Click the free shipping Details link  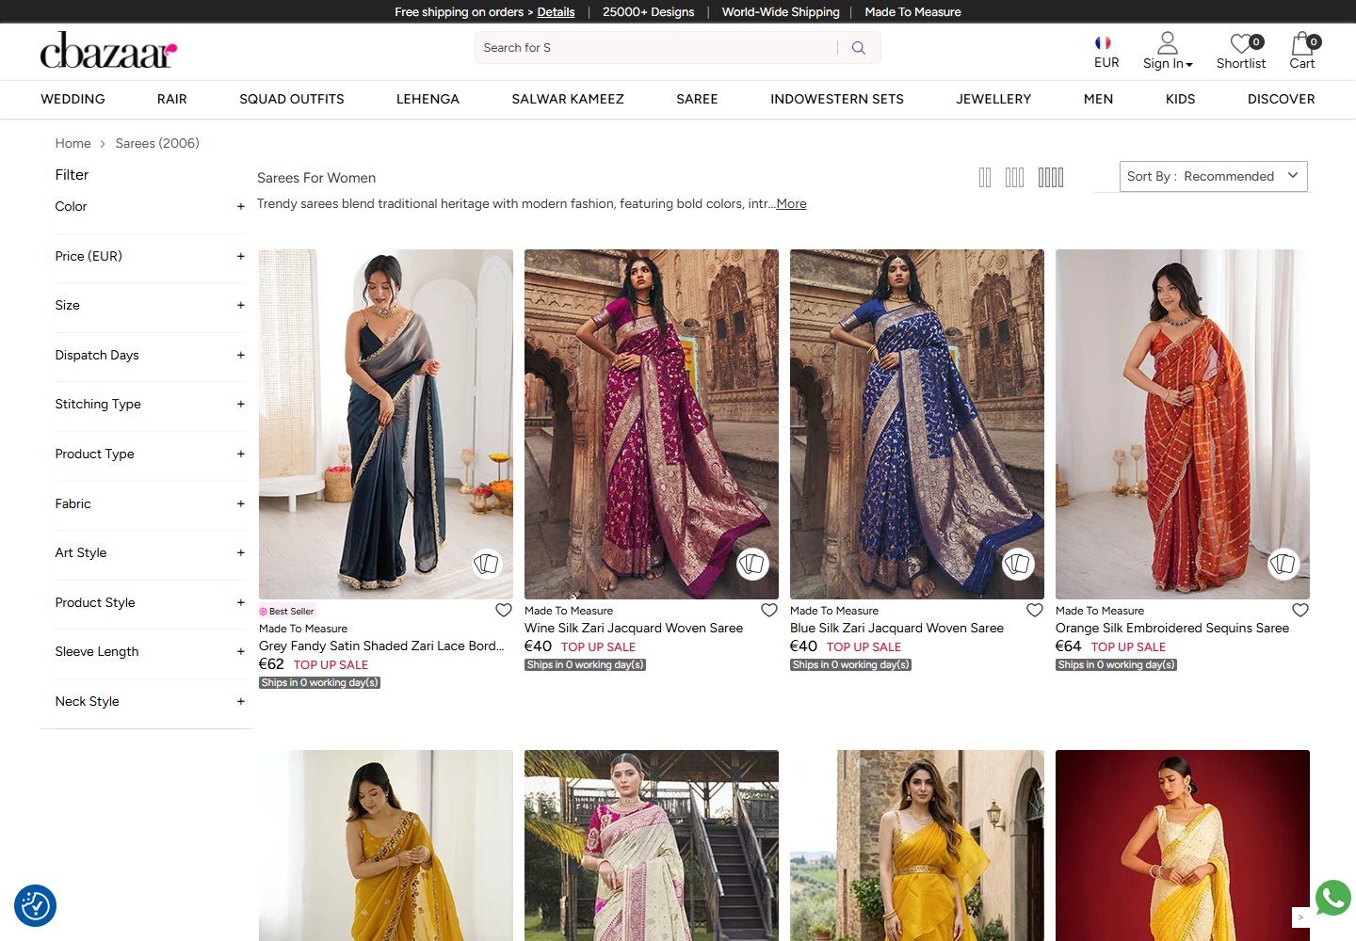tap(556, 12)
